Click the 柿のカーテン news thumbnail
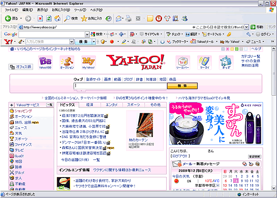The height and width of the screenshot is (198, 277). [145, 125]
